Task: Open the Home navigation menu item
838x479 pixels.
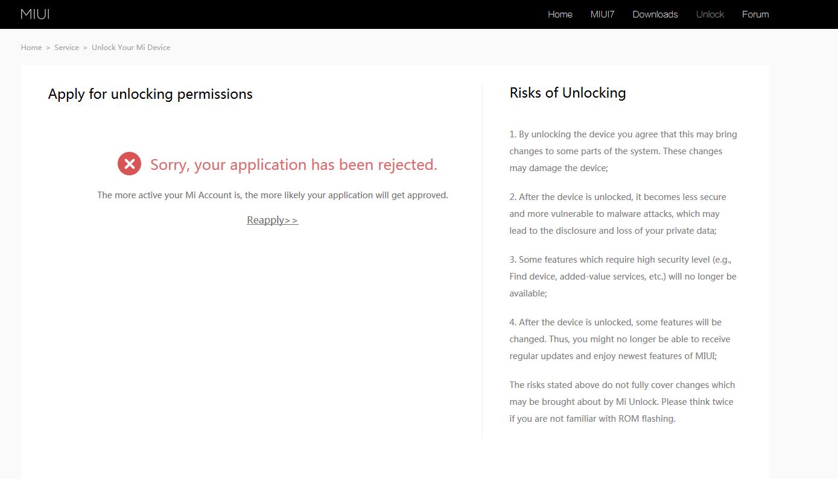Action: (x=560, y=14)
